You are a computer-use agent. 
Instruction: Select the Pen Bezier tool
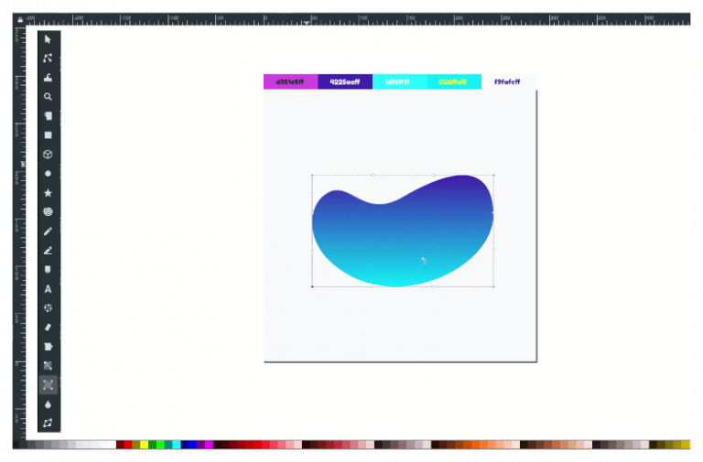point(48,251)
